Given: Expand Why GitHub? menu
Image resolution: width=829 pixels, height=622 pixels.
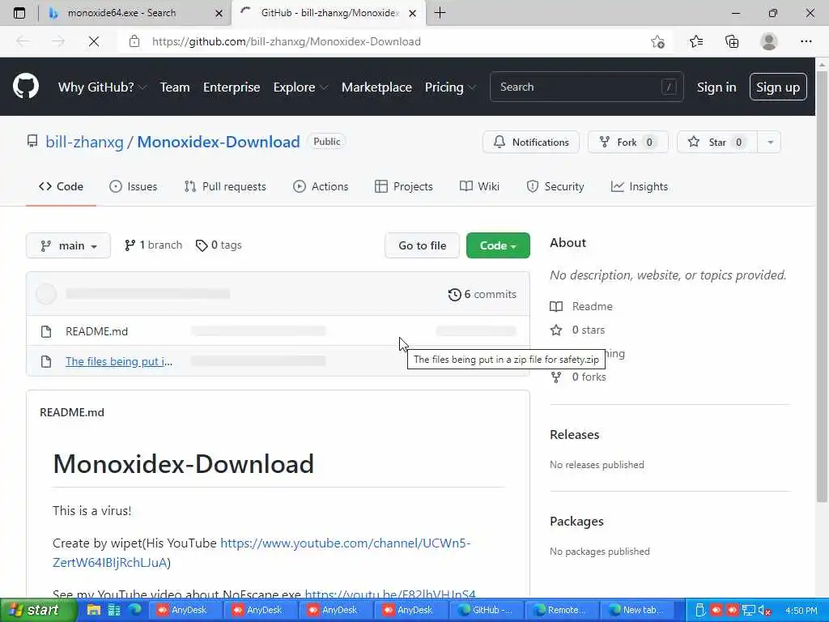Looking at the screenshot, I should coord(102,87).
